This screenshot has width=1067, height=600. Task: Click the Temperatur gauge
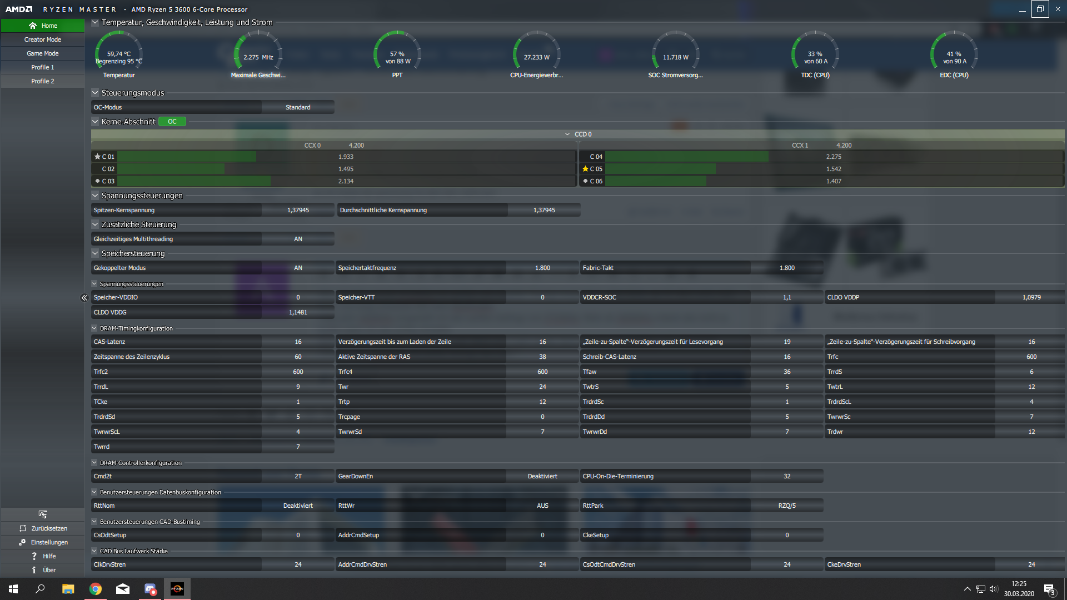click(118, 54)
